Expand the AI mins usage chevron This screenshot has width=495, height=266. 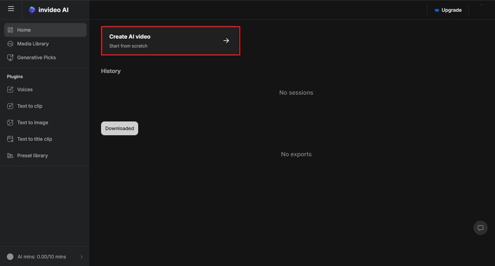pyautogui.click(x=81, y=257)
